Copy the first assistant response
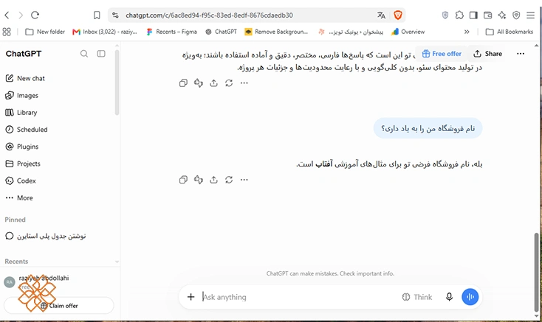542x322 pixels. (183, 83)
